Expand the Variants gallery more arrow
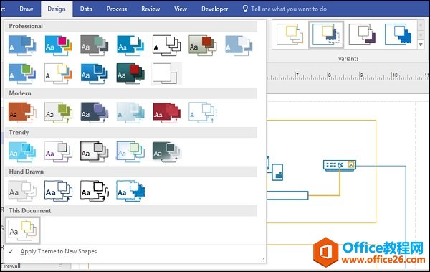This screenshot has height=272, width=430. pos(421,44)
